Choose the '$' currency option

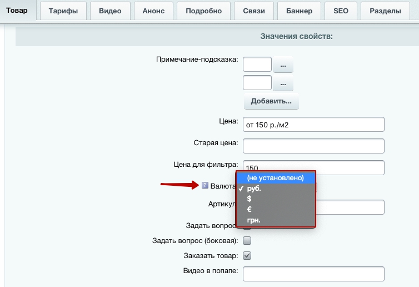[276, 199]
